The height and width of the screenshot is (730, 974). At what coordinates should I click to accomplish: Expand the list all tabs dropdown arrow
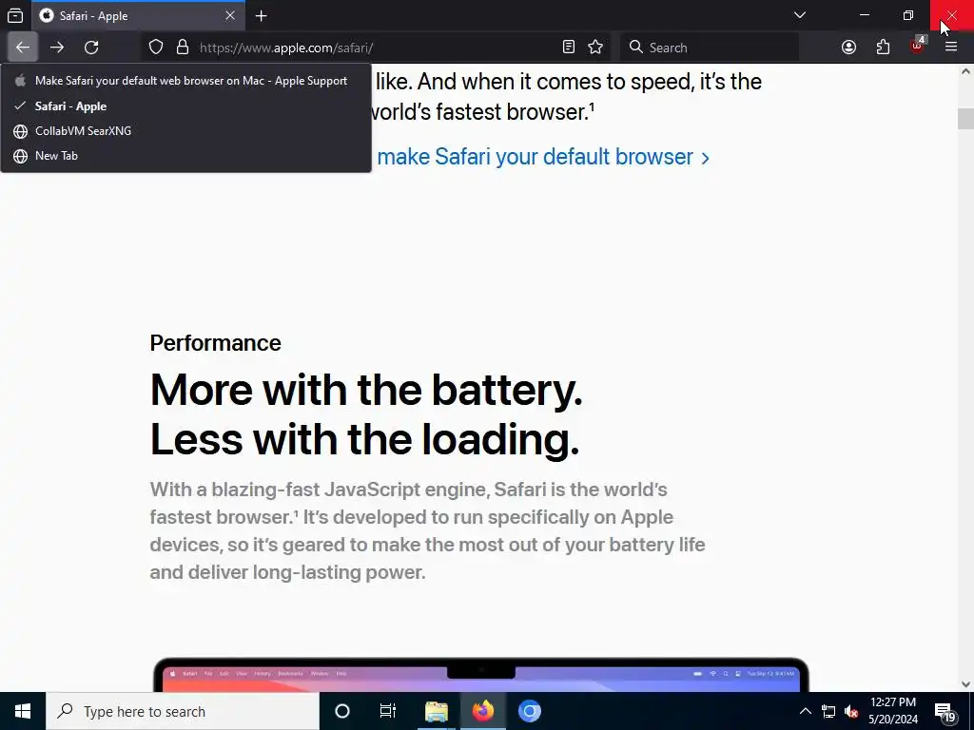[x=800, y=15]
